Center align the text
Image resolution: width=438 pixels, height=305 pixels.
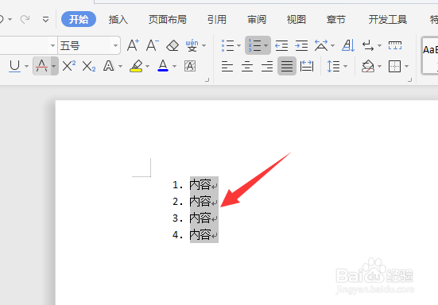[x=247, y=67]
